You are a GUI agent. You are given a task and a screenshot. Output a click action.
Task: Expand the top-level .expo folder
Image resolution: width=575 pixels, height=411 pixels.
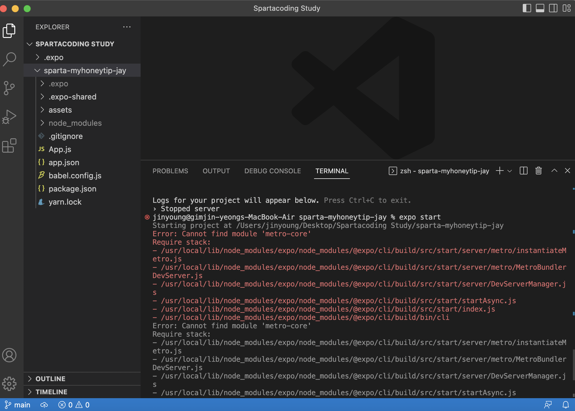(82, 57)
